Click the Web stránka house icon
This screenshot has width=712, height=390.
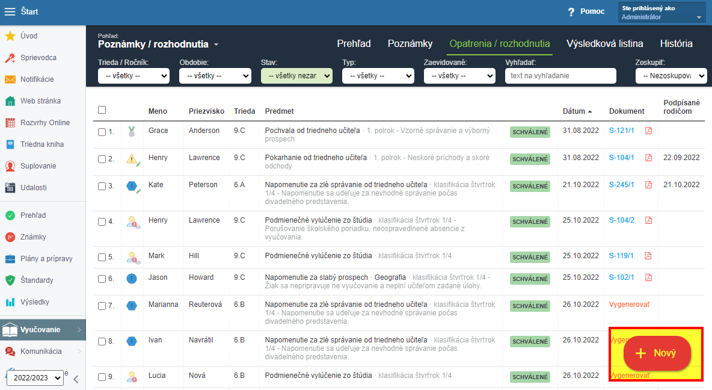point(10,101)
